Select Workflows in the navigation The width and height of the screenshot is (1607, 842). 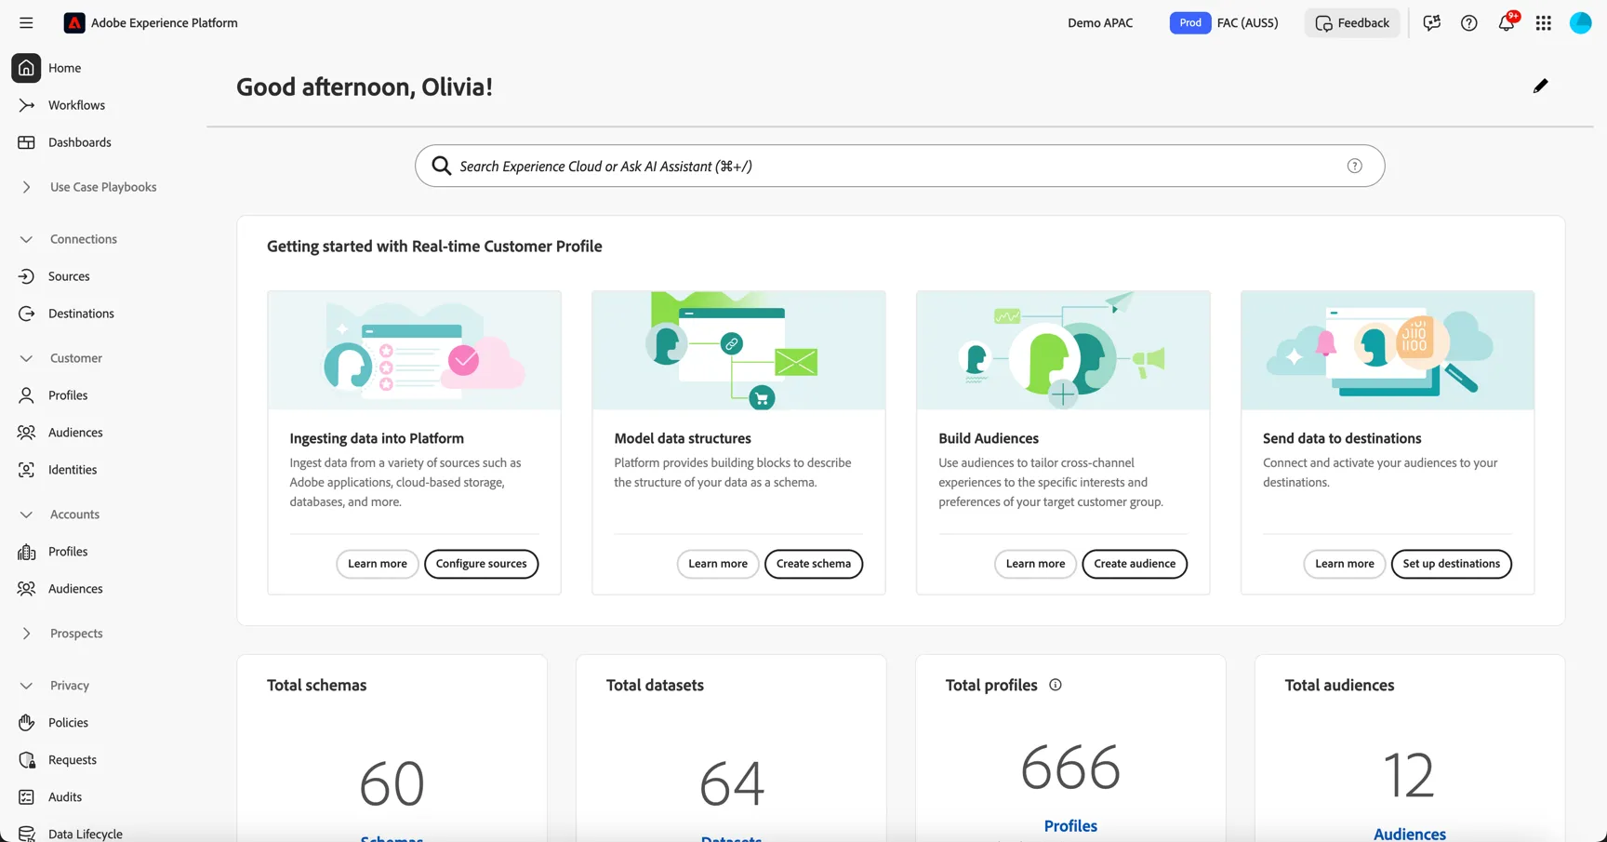pyautogui.click(x=76, y=105)
